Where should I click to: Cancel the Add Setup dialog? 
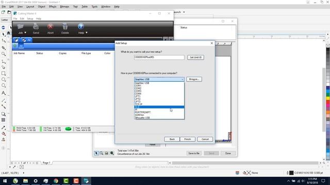click(205, 139)
